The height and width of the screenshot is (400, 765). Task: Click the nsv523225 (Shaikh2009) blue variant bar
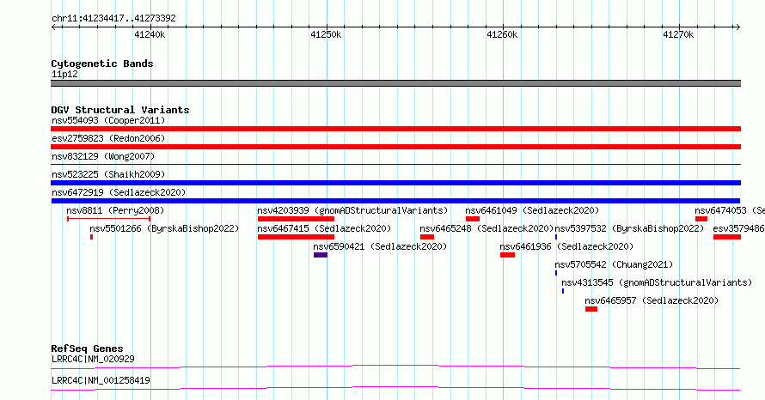point(395,183)
